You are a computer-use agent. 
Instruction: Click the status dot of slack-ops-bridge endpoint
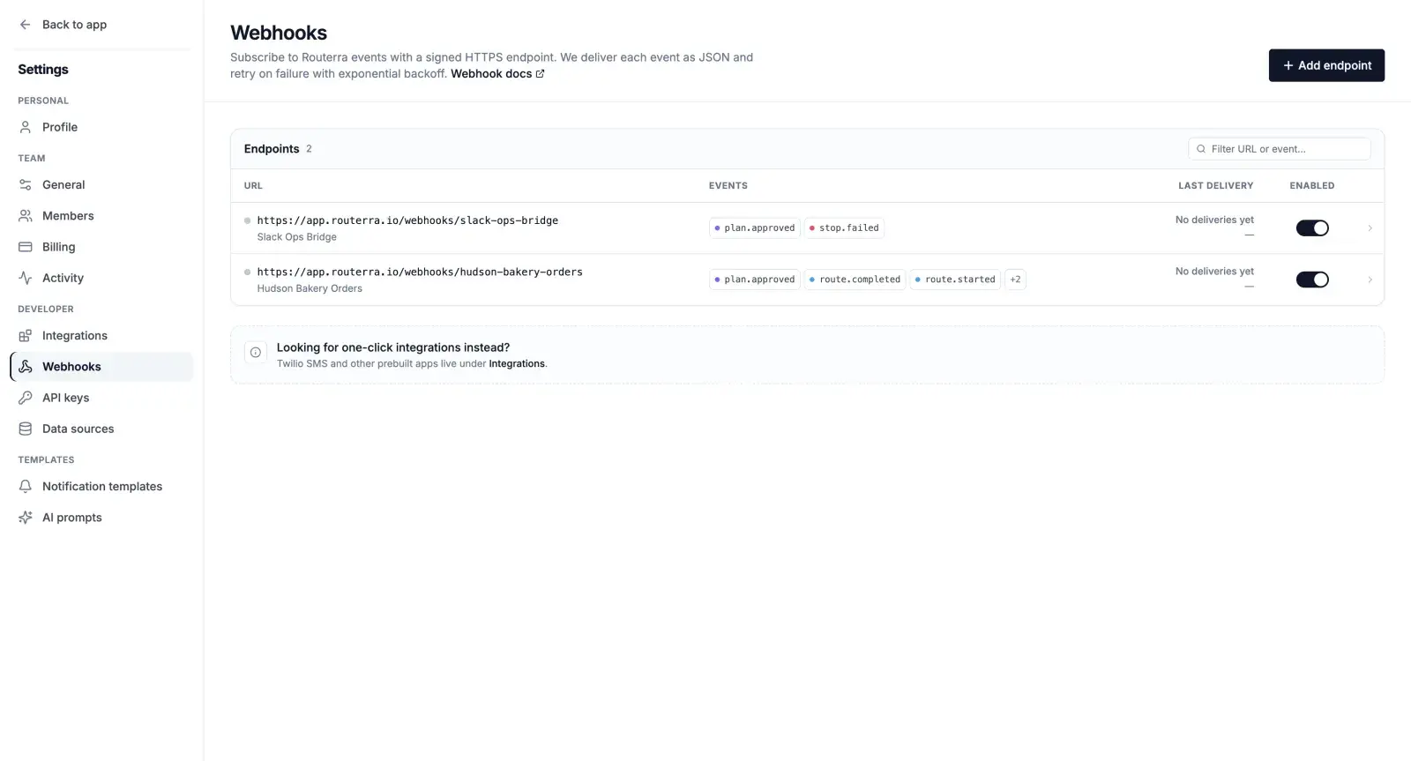click(248, 220)
